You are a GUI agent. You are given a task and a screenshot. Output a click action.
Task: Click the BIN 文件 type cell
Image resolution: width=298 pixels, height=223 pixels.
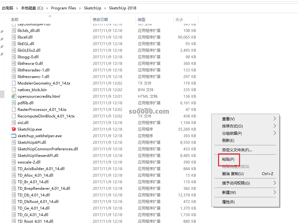(x=146, y=90)
